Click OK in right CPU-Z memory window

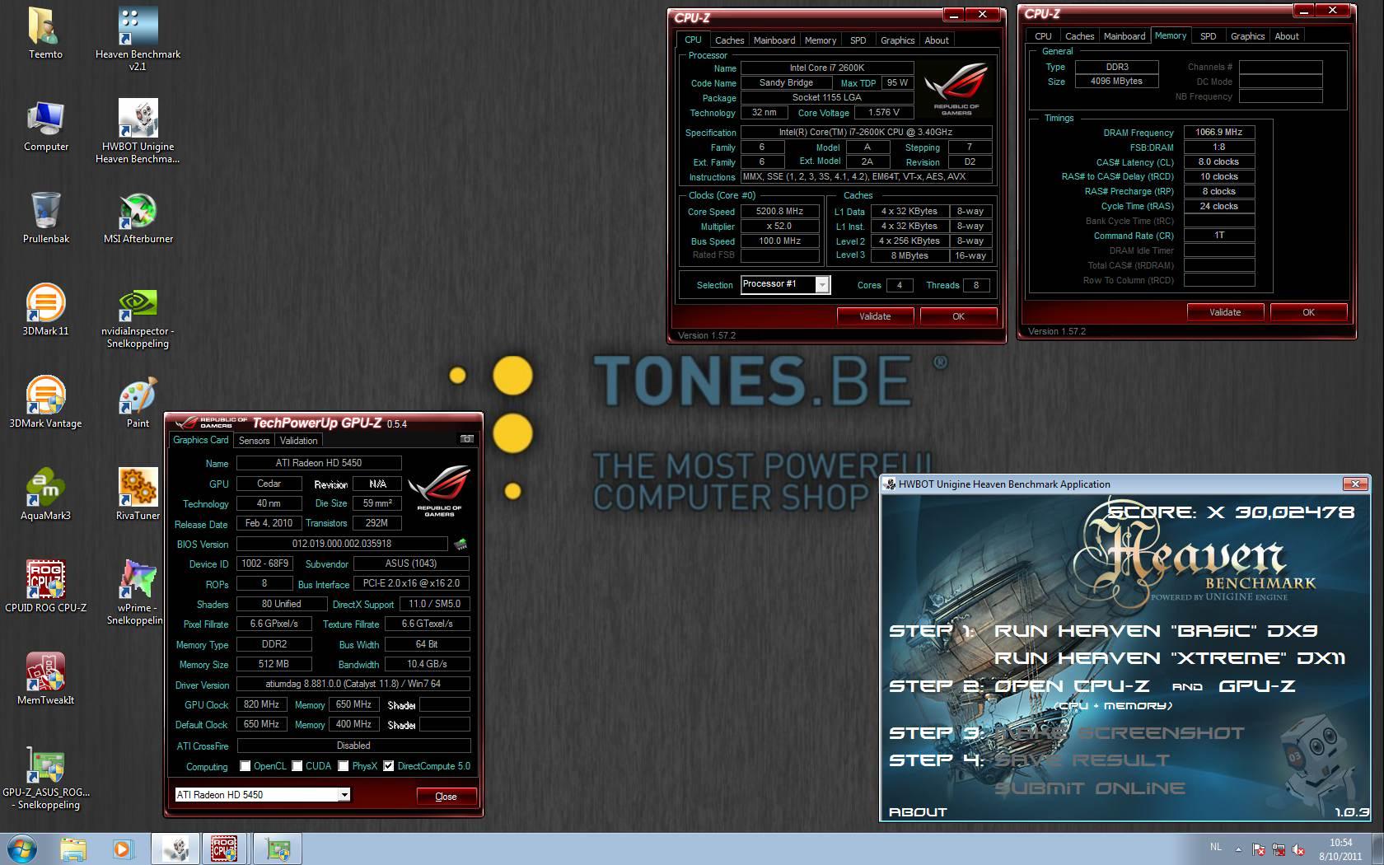coord(1308,312)
